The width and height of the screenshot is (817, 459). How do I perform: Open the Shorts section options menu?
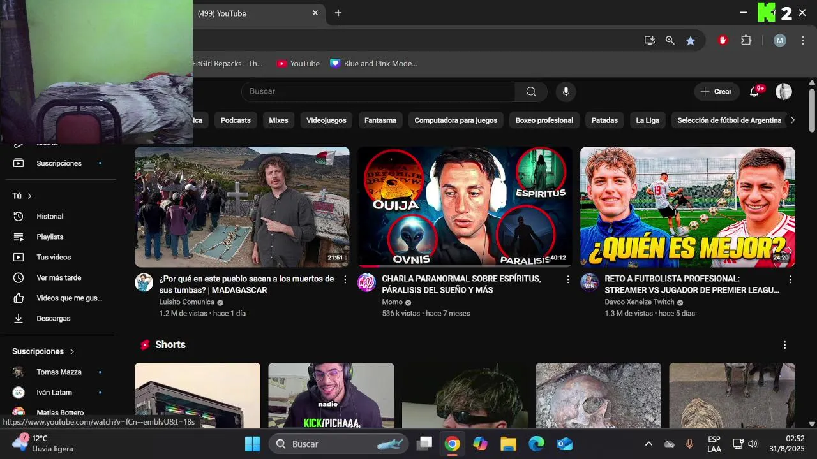coord(784,345)
